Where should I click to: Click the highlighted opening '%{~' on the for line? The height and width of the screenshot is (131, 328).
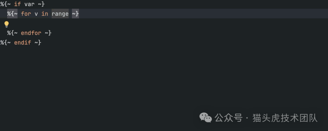pos(12,14)
